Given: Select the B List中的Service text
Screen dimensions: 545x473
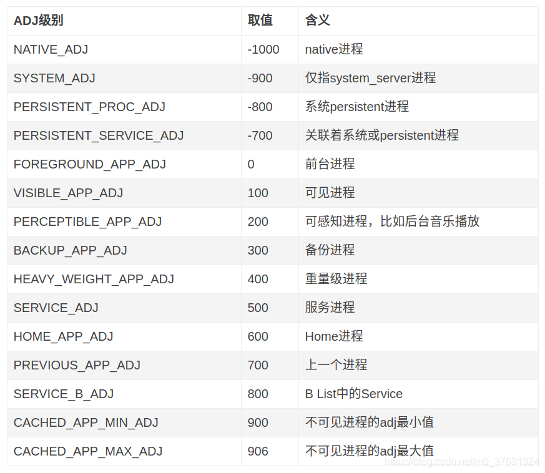Looking at the screenshot, I should [354, 394].
